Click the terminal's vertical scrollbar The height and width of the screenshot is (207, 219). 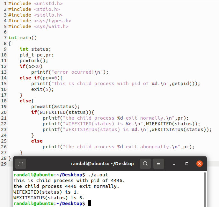pos(205,188)
